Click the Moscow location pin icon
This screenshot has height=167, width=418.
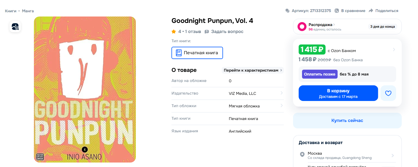(x=302, y=154)
